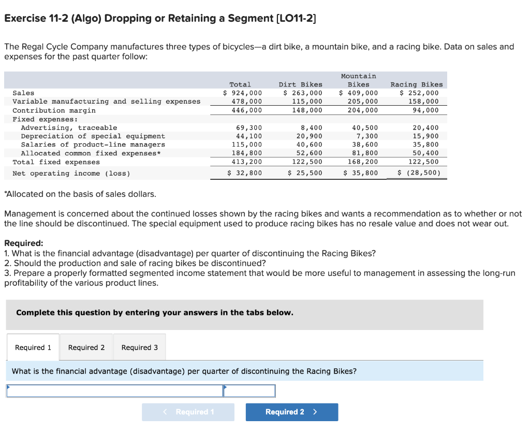The image size is (530, 431).
Task: Click the Total column header
Action: pyautogui.click(x=240, y=84)
